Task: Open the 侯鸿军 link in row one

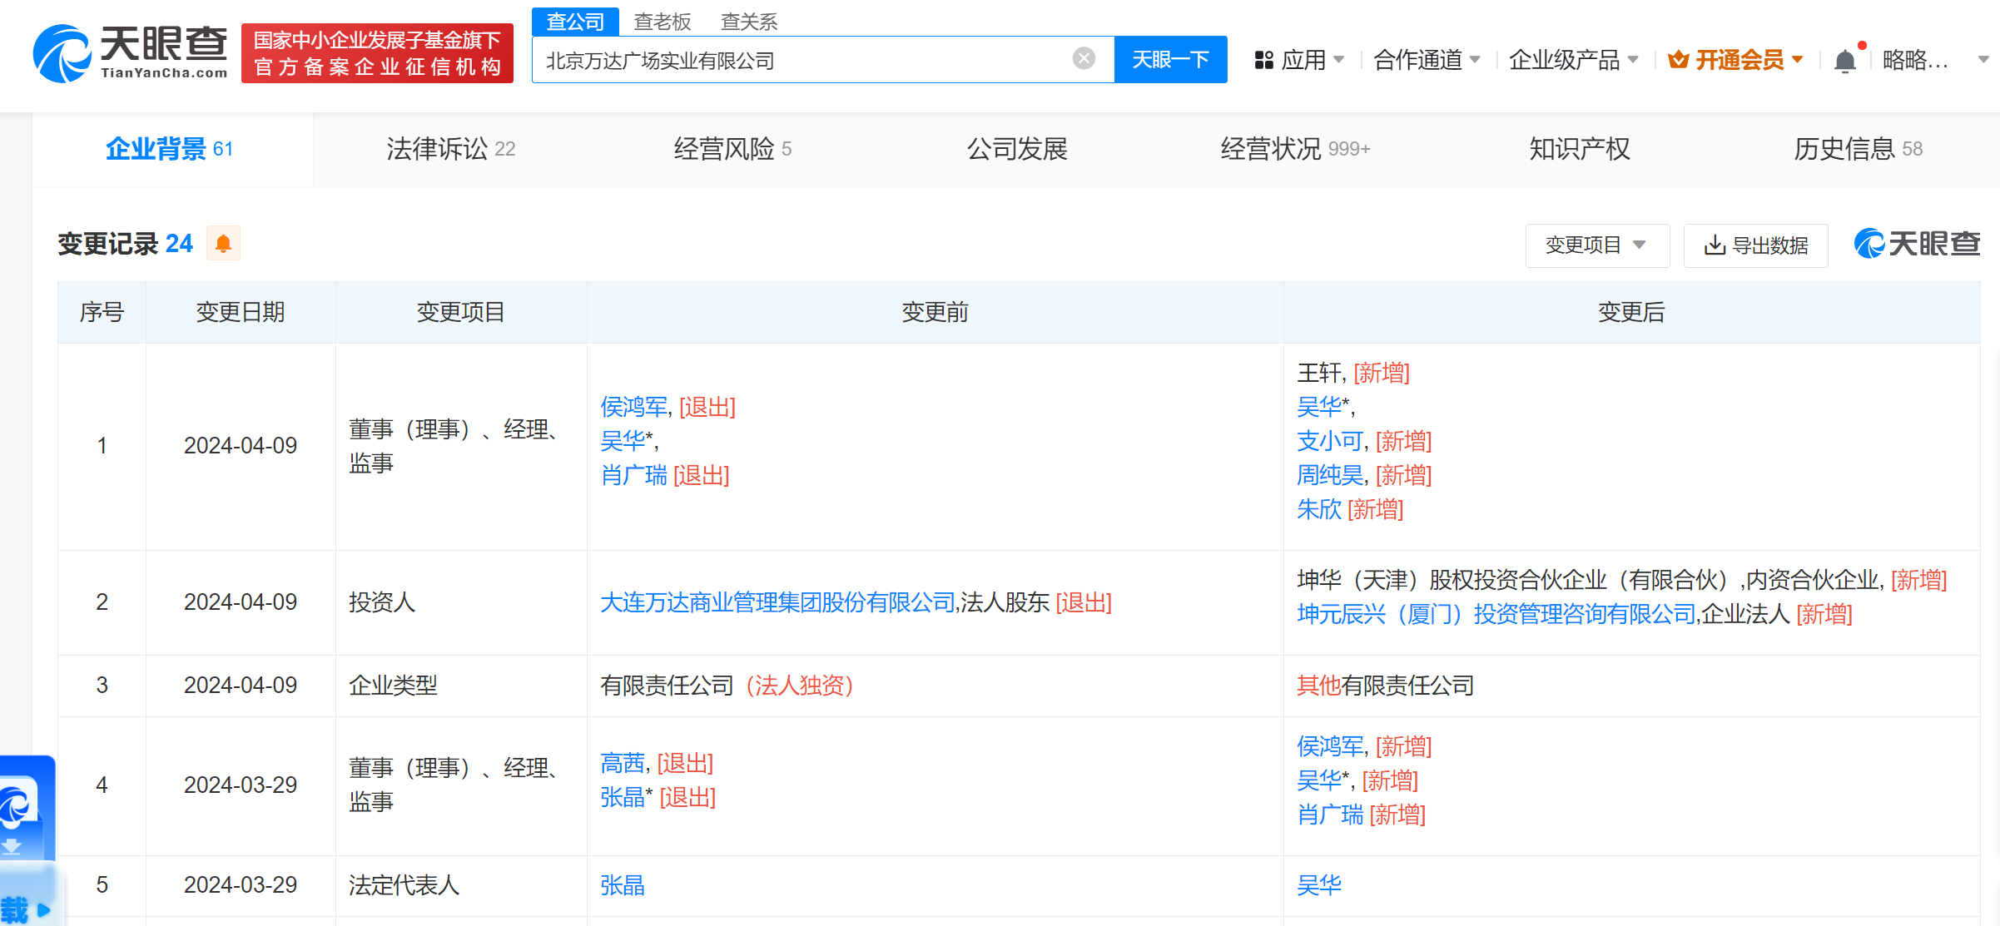Action: pyautogui.click(x=633, y=407)
